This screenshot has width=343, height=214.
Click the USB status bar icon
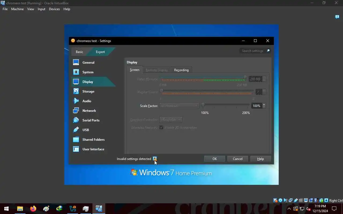pos(296,200)
